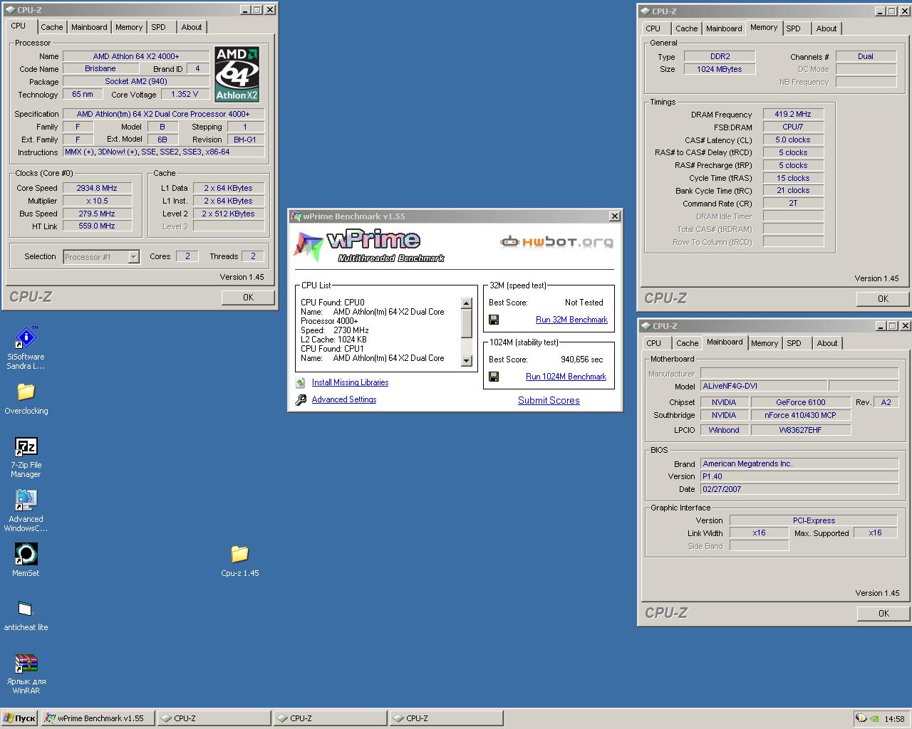Open About tab in Mainboard CPU-Z window

coord(827,343)
